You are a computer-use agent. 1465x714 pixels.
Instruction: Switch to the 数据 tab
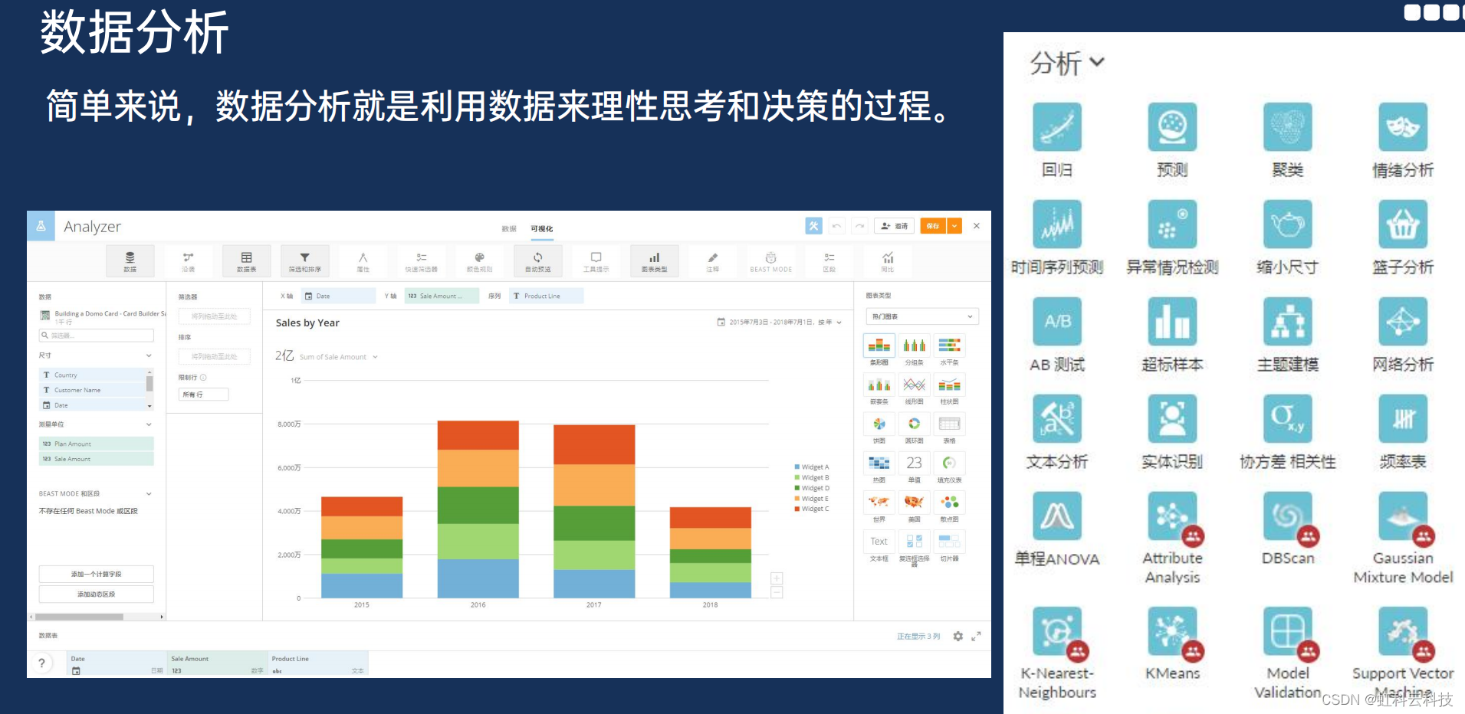(x=509, y=229)
